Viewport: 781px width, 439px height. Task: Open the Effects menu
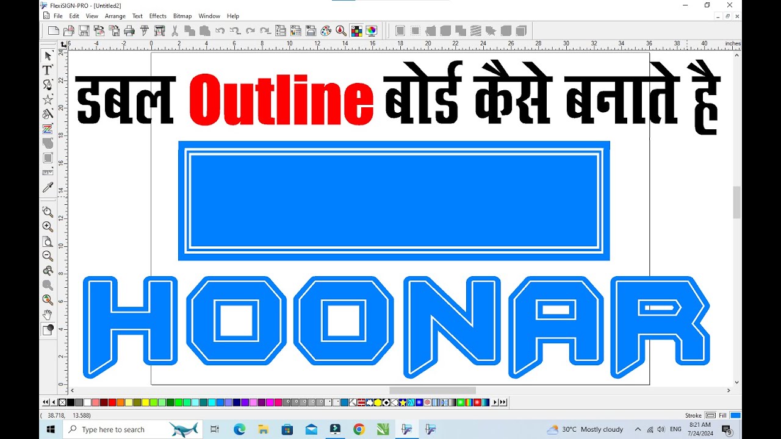pyautogui.click(x=157, y=16)
